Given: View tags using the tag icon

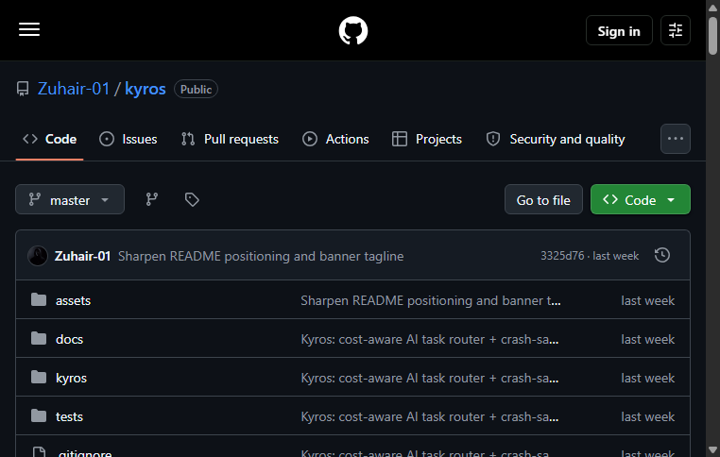Looking at the screenshot, I should 192,199.
